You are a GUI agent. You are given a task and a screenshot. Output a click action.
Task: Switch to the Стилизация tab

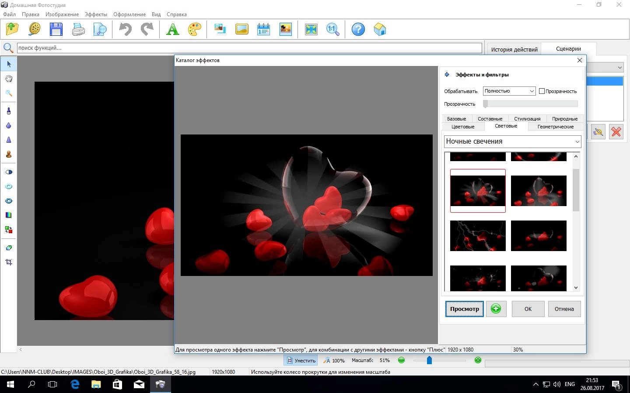pyautogui.click(x=527, y=119)
